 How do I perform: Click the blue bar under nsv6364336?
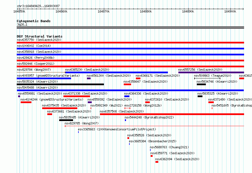coord(127,96)
